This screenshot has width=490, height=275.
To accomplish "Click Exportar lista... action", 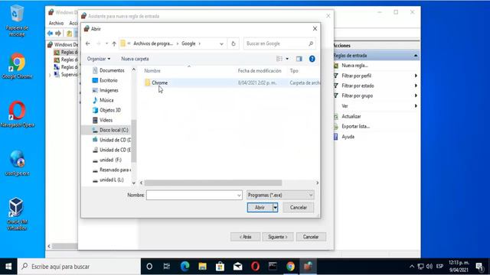I will tap(355, 126).
